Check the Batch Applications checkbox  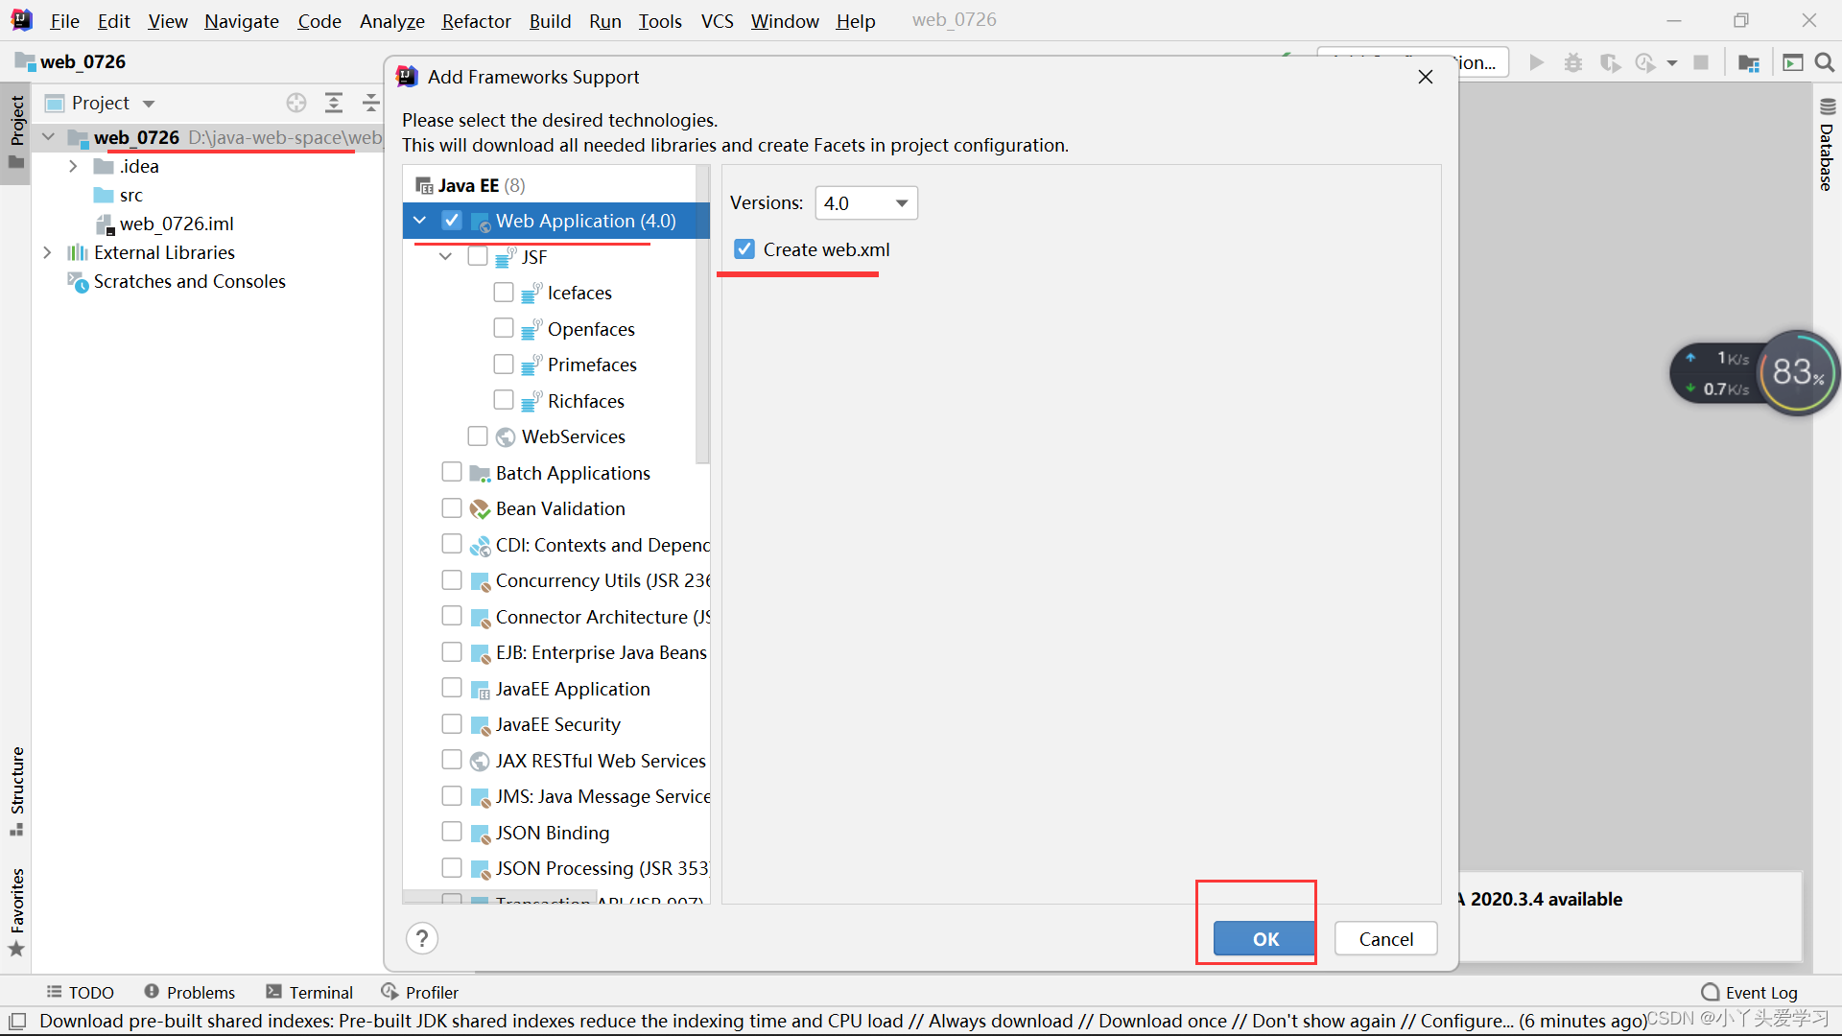pos(452,472)
